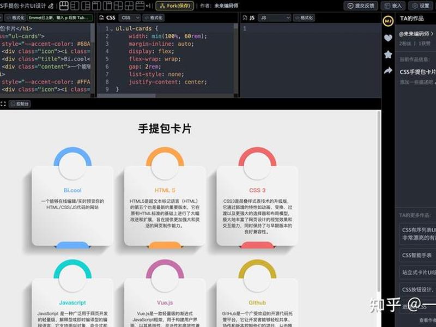
Task: Open the 提交反馈 feedback button
Action: click(361, 6)
